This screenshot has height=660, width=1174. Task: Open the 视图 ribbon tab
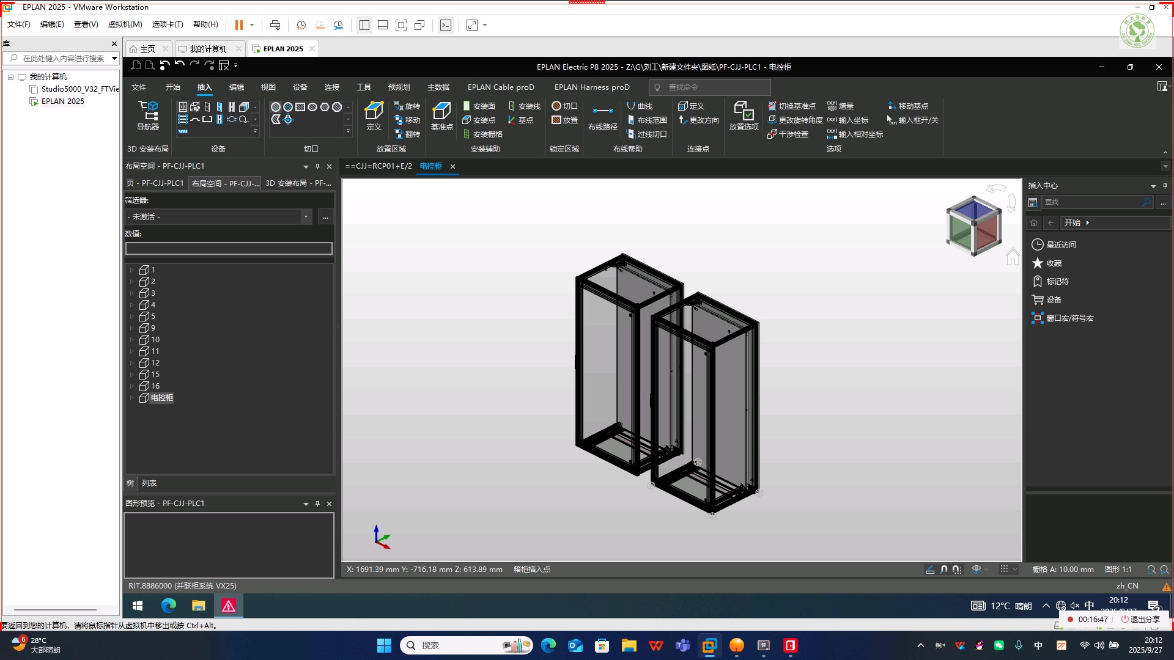(x=268, y=87)
